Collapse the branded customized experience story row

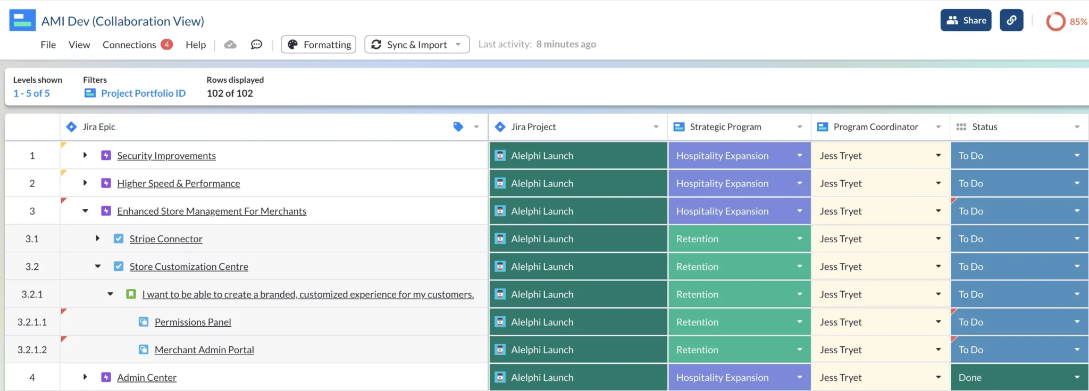point(110,294)
